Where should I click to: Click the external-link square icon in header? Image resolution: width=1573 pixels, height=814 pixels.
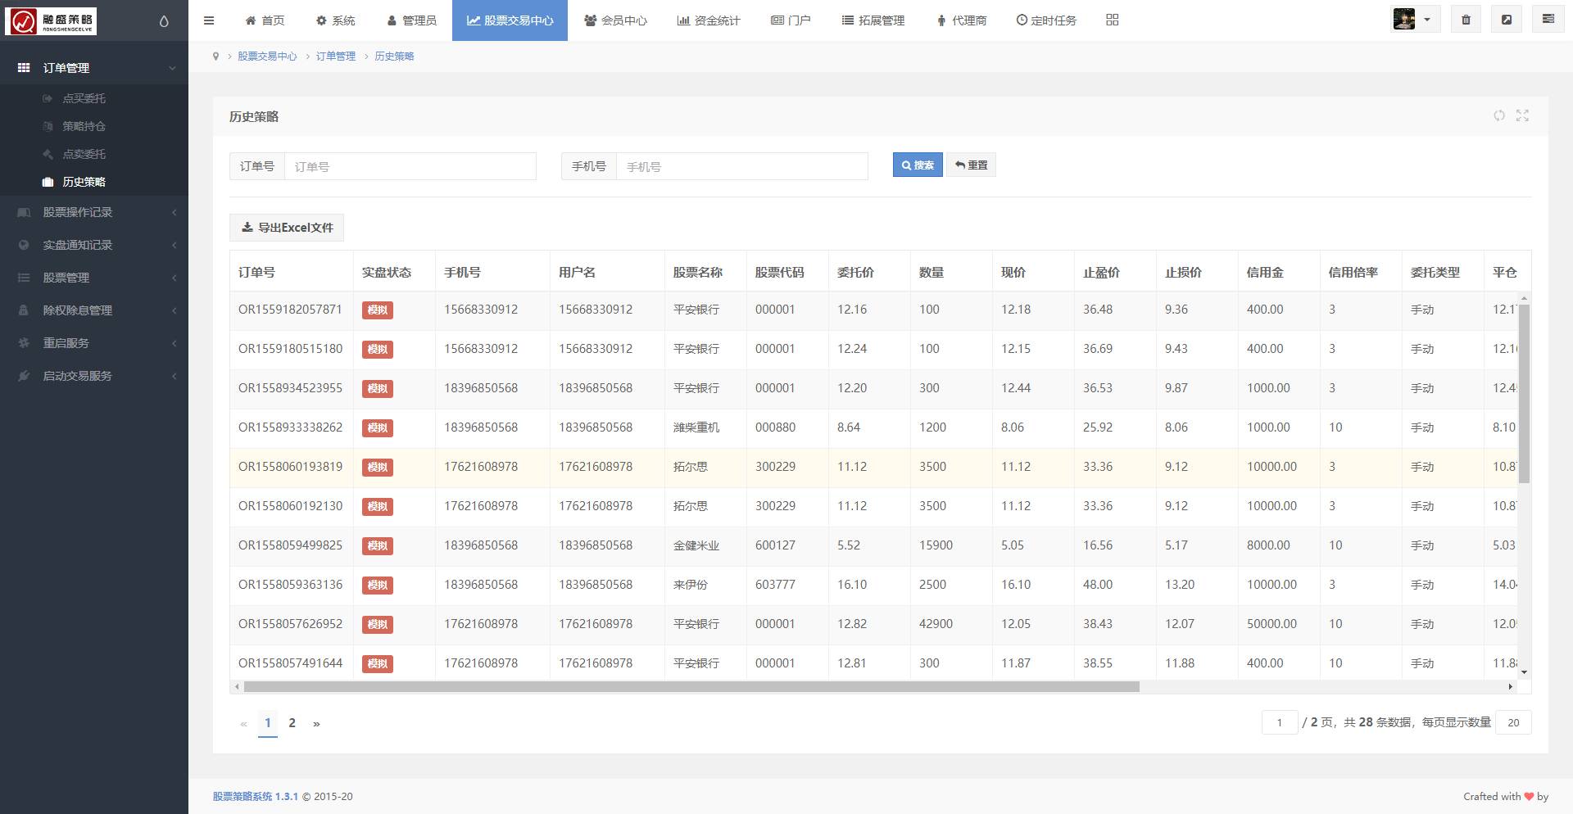tap(1507, 20)
